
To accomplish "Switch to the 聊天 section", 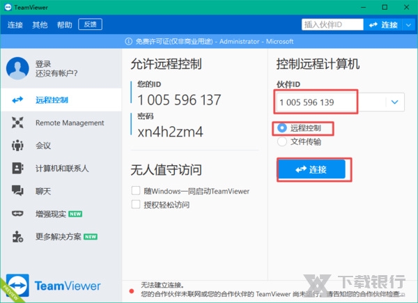I will point(61,191).
